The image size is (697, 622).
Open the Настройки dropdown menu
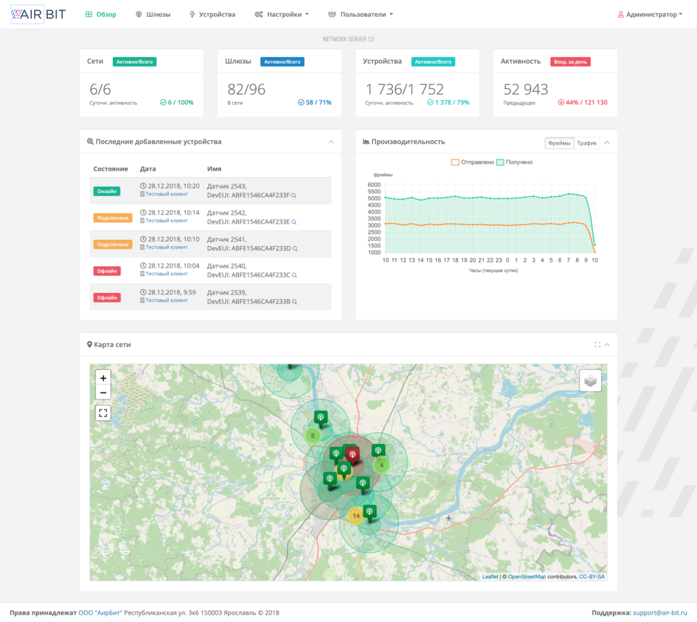point(282,14)
